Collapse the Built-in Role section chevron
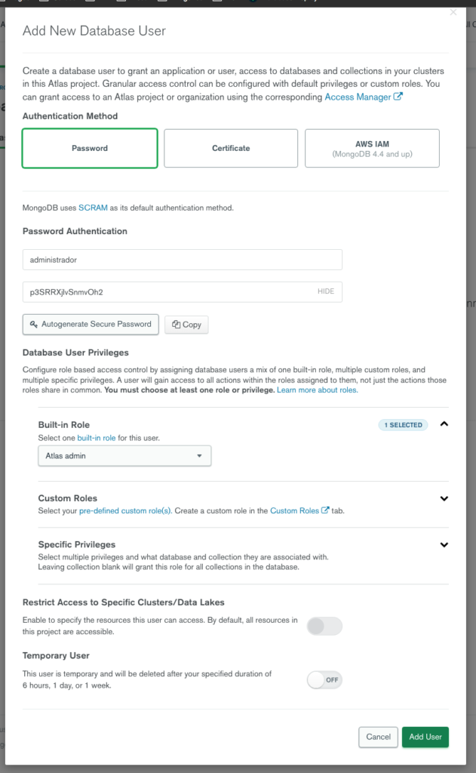Image resolution: width=476 pixels, height=773 pixels. (444, 424)
